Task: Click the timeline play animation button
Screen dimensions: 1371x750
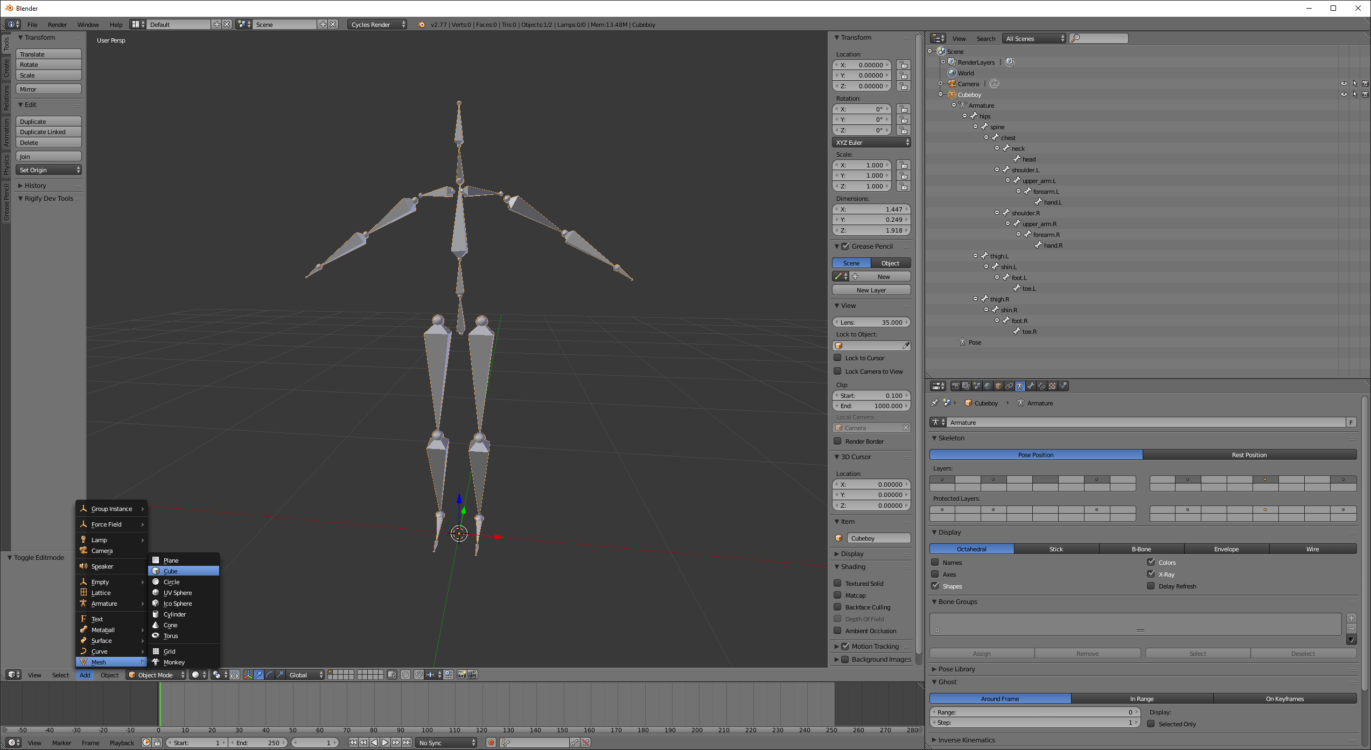Action: [385, 742]
